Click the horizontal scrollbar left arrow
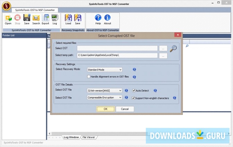 point(50,133)
